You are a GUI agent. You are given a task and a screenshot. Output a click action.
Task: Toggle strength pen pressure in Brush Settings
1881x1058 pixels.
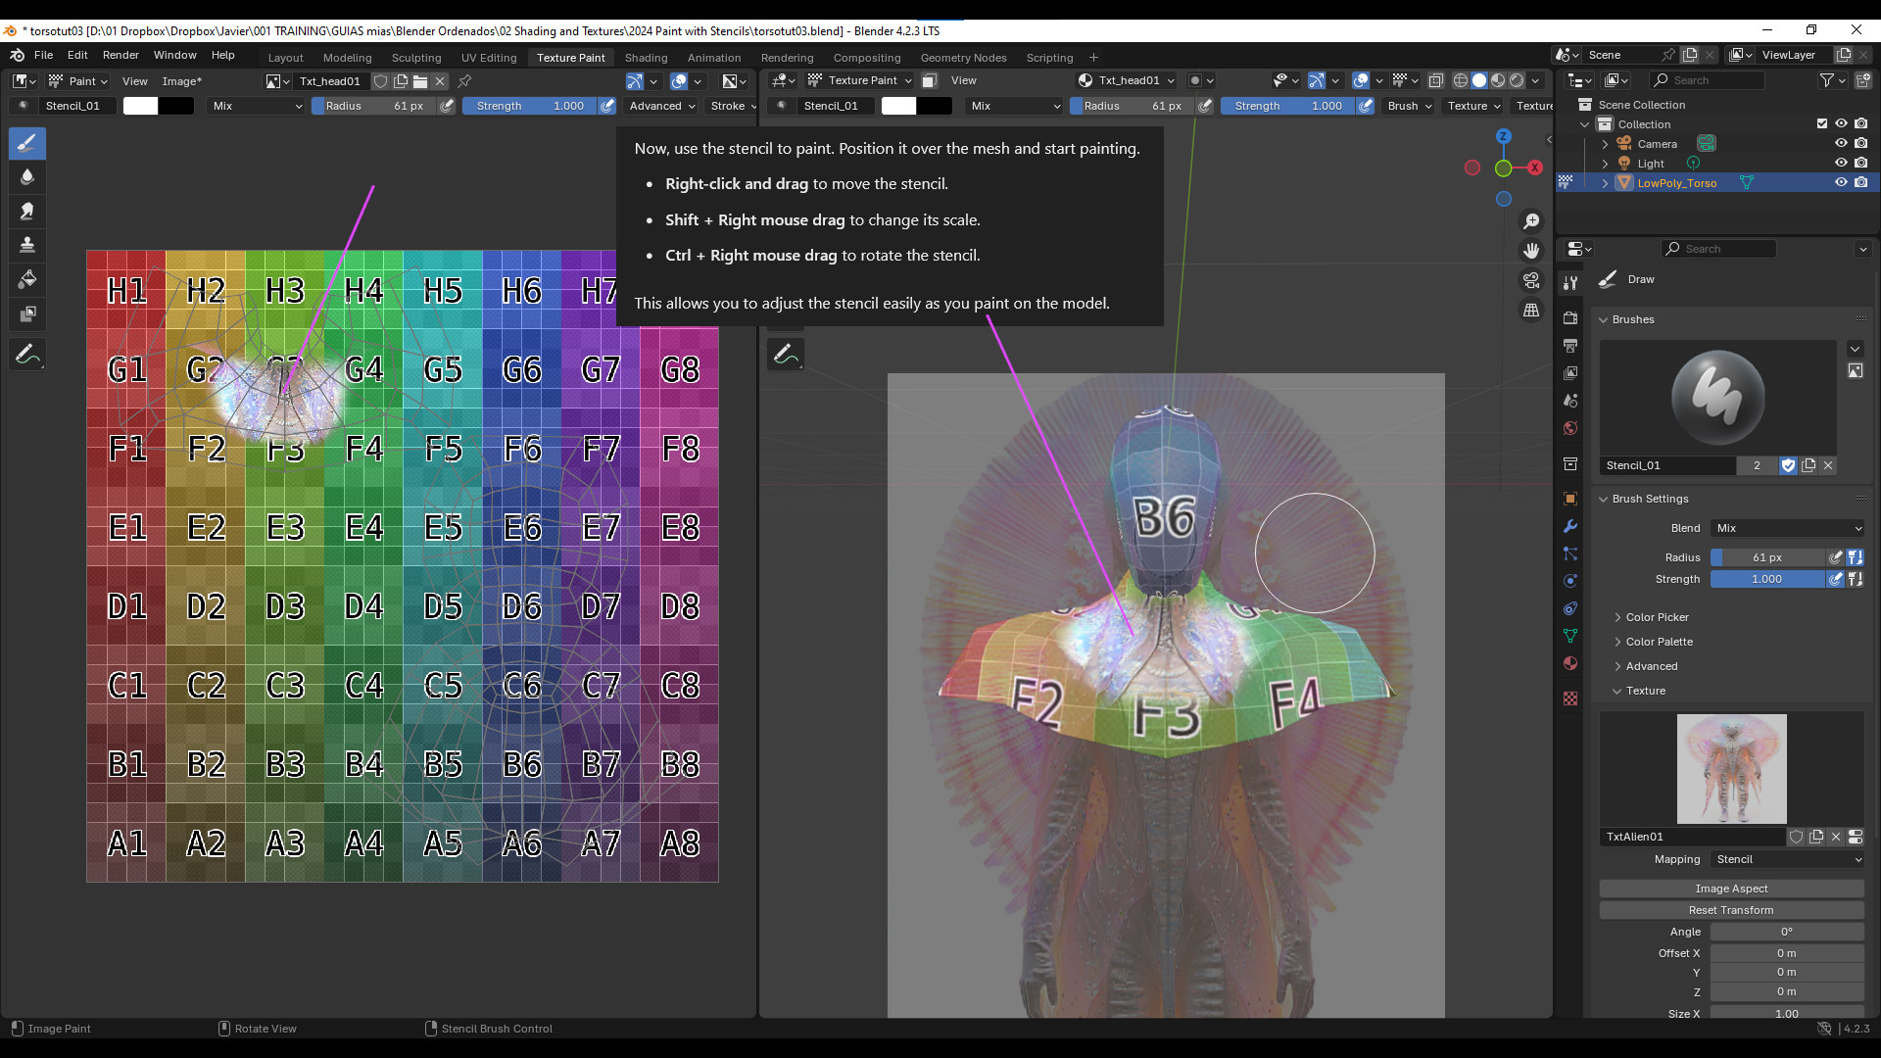pos(1836,579)
